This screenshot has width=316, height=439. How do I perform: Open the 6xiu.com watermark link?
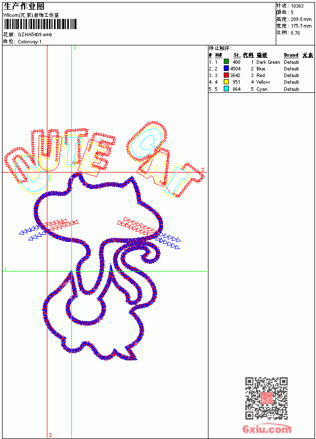coord(267,429)
